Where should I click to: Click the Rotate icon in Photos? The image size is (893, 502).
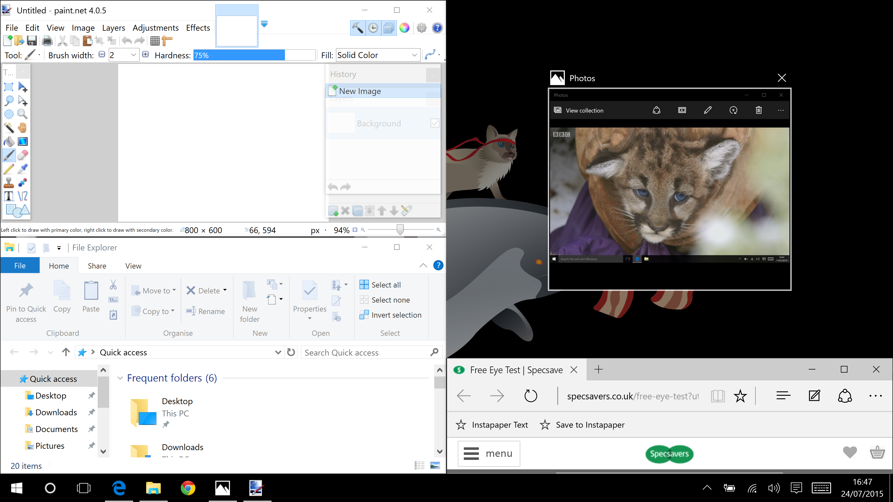733,110
